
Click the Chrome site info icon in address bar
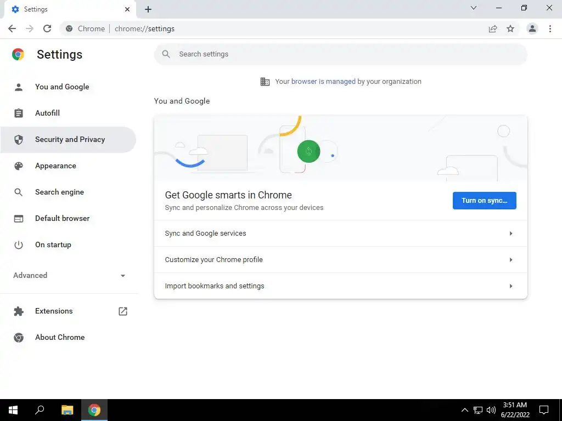[69, 29]
